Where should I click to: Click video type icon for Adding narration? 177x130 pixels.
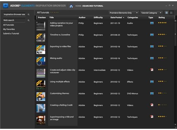152,23
